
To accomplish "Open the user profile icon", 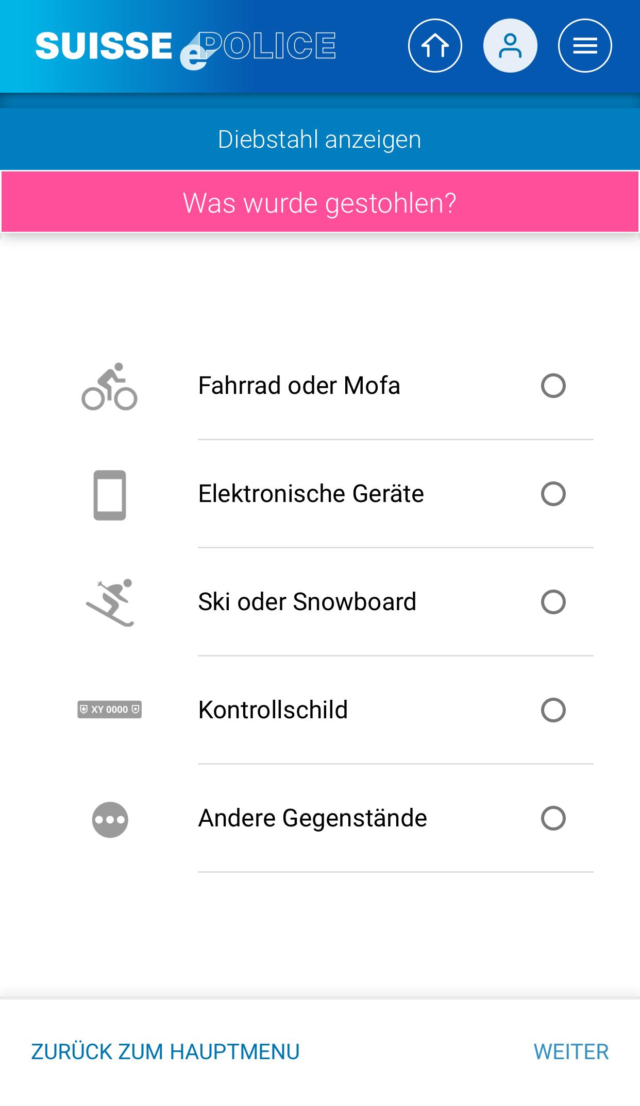I will pyautogui.click(x=510, y=46).
